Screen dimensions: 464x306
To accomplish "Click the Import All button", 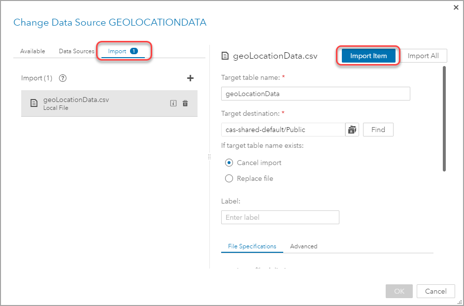I will [x=423, y=56].
